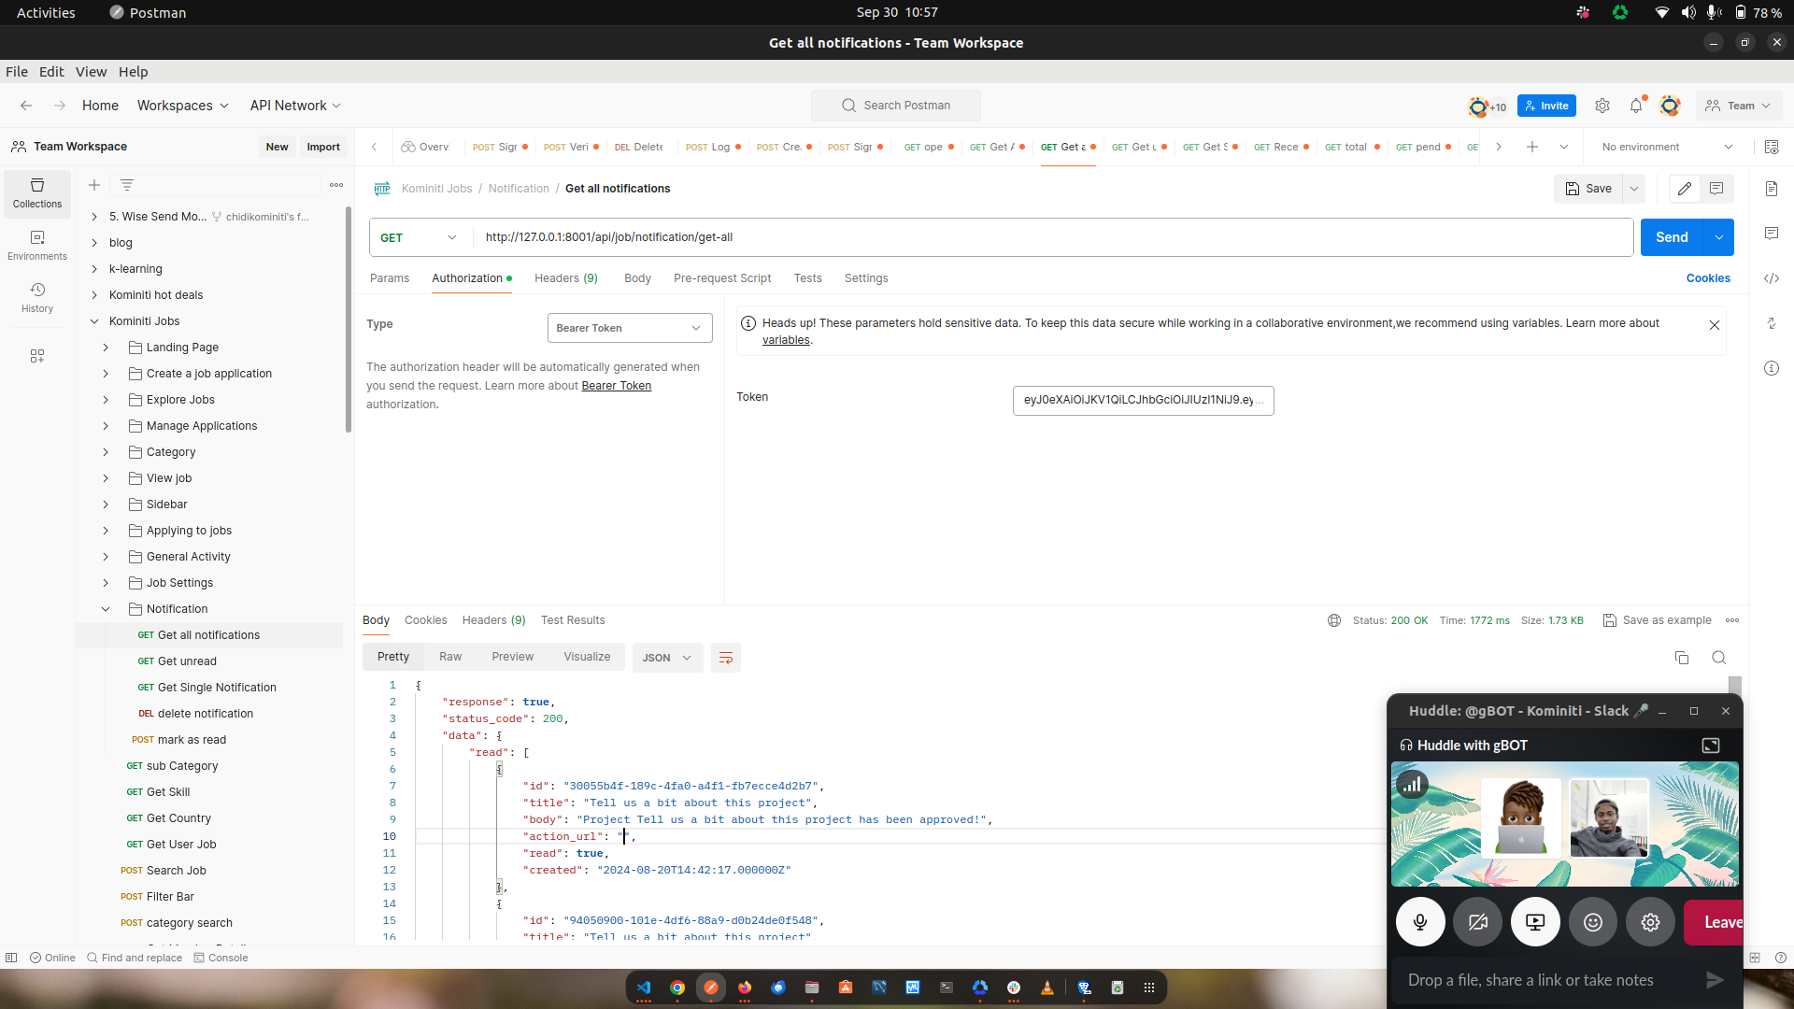
Task: Select the Raw response view tab
Action: click(450, 657)
